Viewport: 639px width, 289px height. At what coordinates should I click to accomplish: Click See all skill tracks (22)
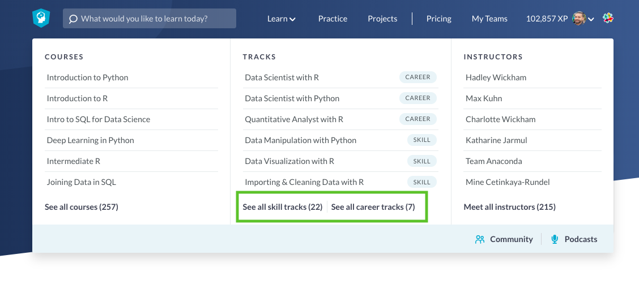coord(283,207)
